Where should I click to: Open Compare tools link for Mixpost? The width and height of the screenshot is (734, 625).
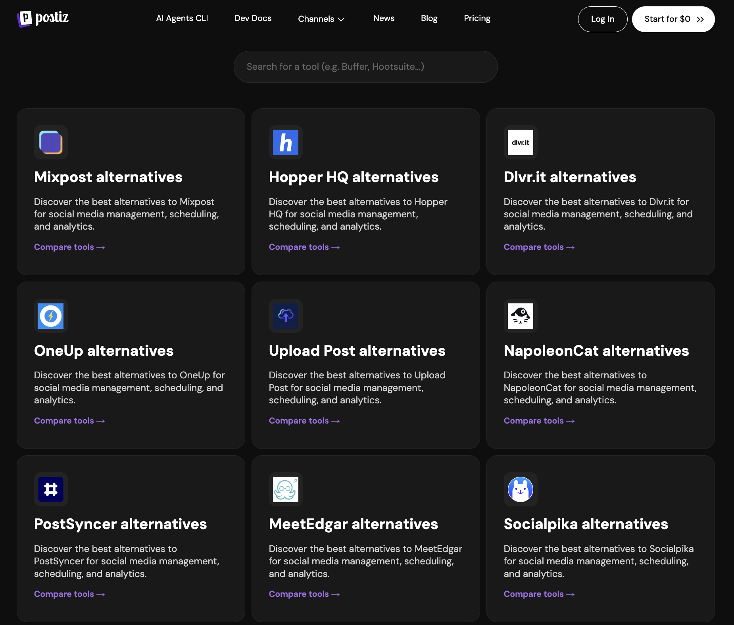click(x=69, y=247)
